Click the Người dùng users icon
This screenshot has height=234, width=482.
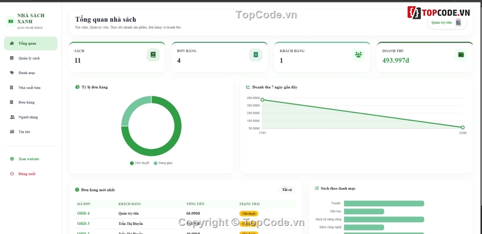pos(12,117)
